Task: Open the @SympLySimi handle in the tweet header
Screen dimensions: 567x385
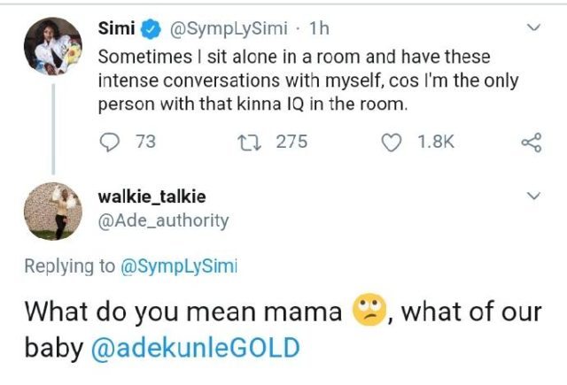Action: tap(227, 29)
